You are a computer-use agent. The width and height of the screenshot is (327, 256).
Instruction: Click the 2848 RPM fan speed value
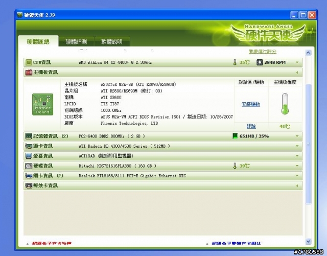pyautogui.click(x=275, y=62)
